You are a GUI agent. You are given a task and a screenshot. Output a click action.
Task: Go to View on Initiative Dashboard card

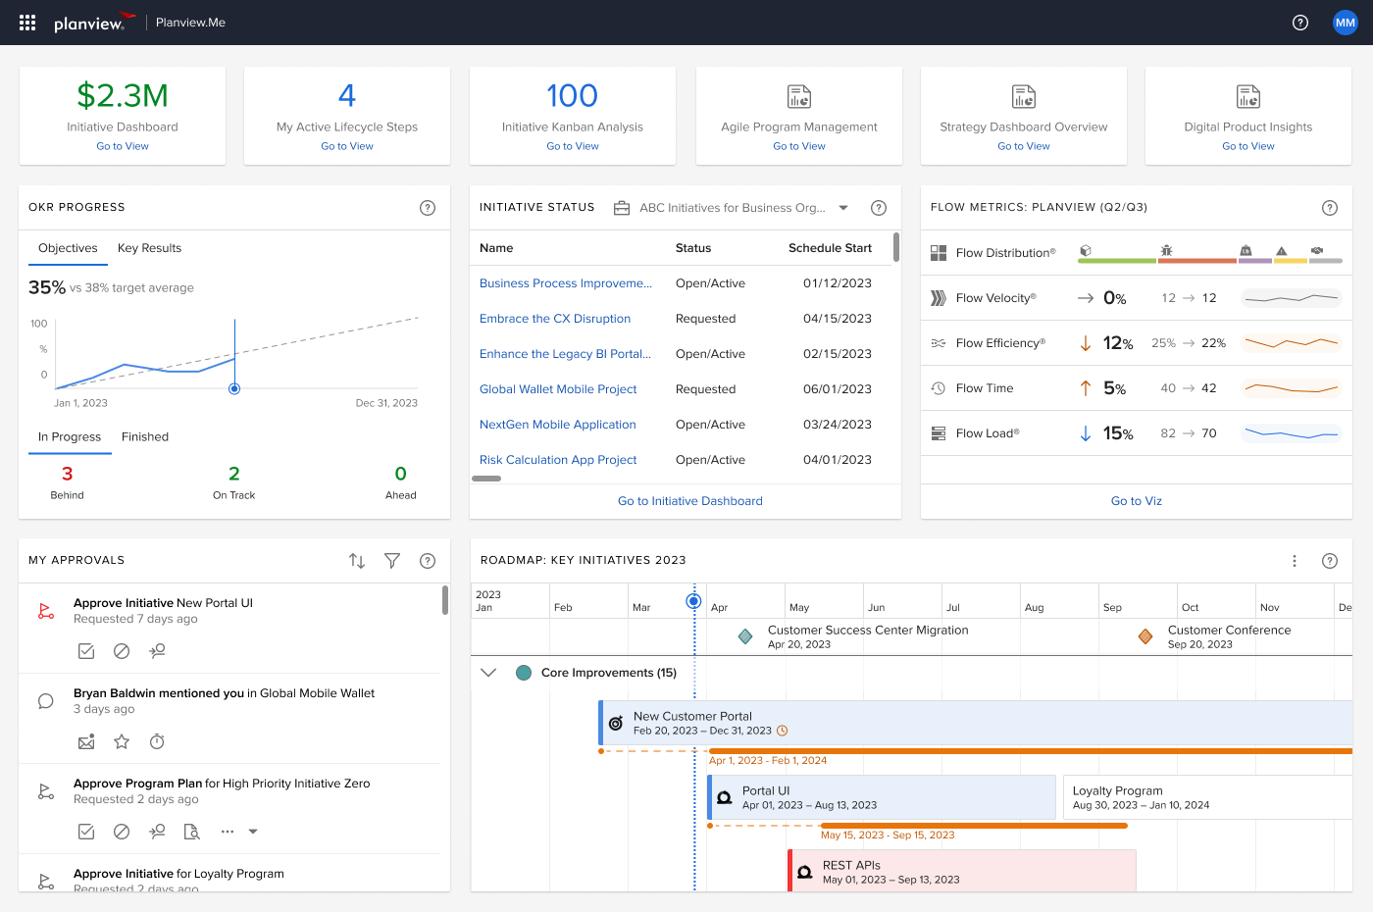(123, 146)
